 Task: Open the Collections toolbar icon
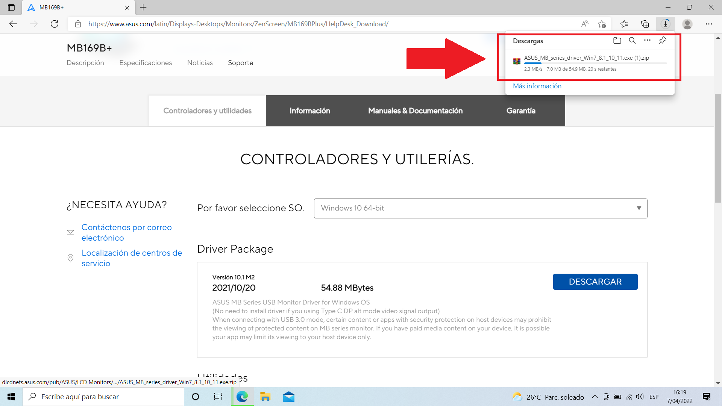pos(645,24)
